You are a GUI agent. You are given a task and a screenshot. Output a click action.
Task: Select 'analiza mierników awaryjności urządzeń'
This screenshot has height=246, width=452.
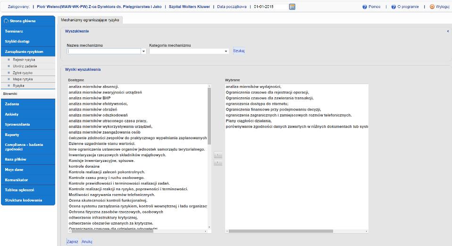click(x=105, y=92)
